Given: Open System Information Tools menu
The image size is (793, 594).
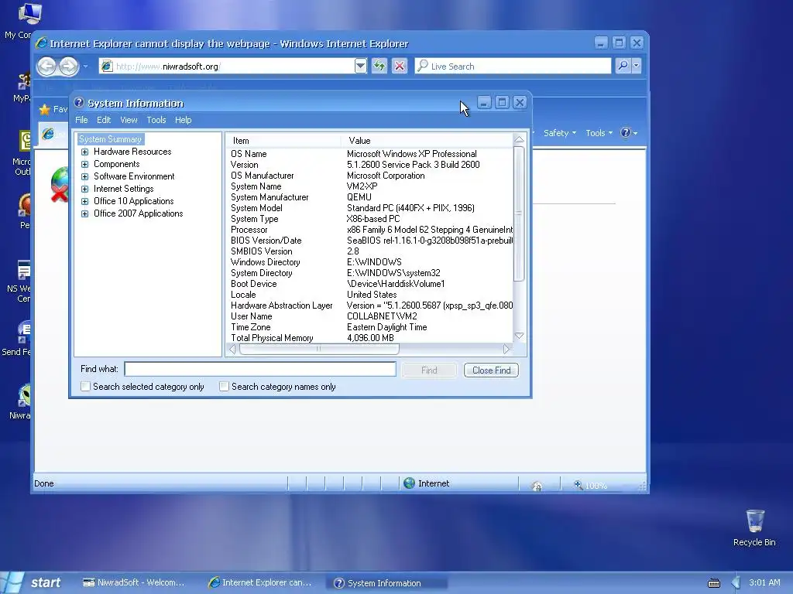Looking at the screenshot, I should [x=156, y=120].
